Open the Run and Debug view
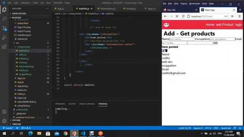Viewport: 244px width, 137px height. [x=4, y=37]
